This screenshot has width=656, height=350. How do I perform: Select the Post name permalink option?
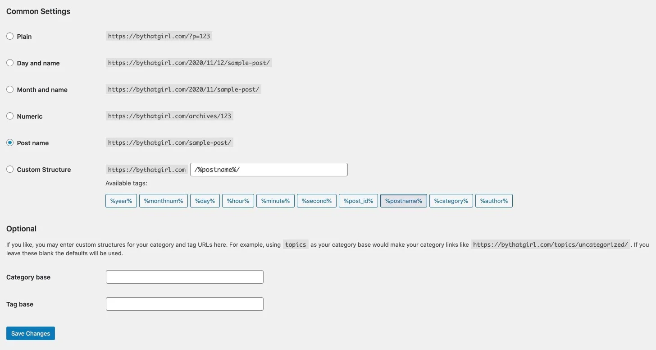click(x=10, y=143)
